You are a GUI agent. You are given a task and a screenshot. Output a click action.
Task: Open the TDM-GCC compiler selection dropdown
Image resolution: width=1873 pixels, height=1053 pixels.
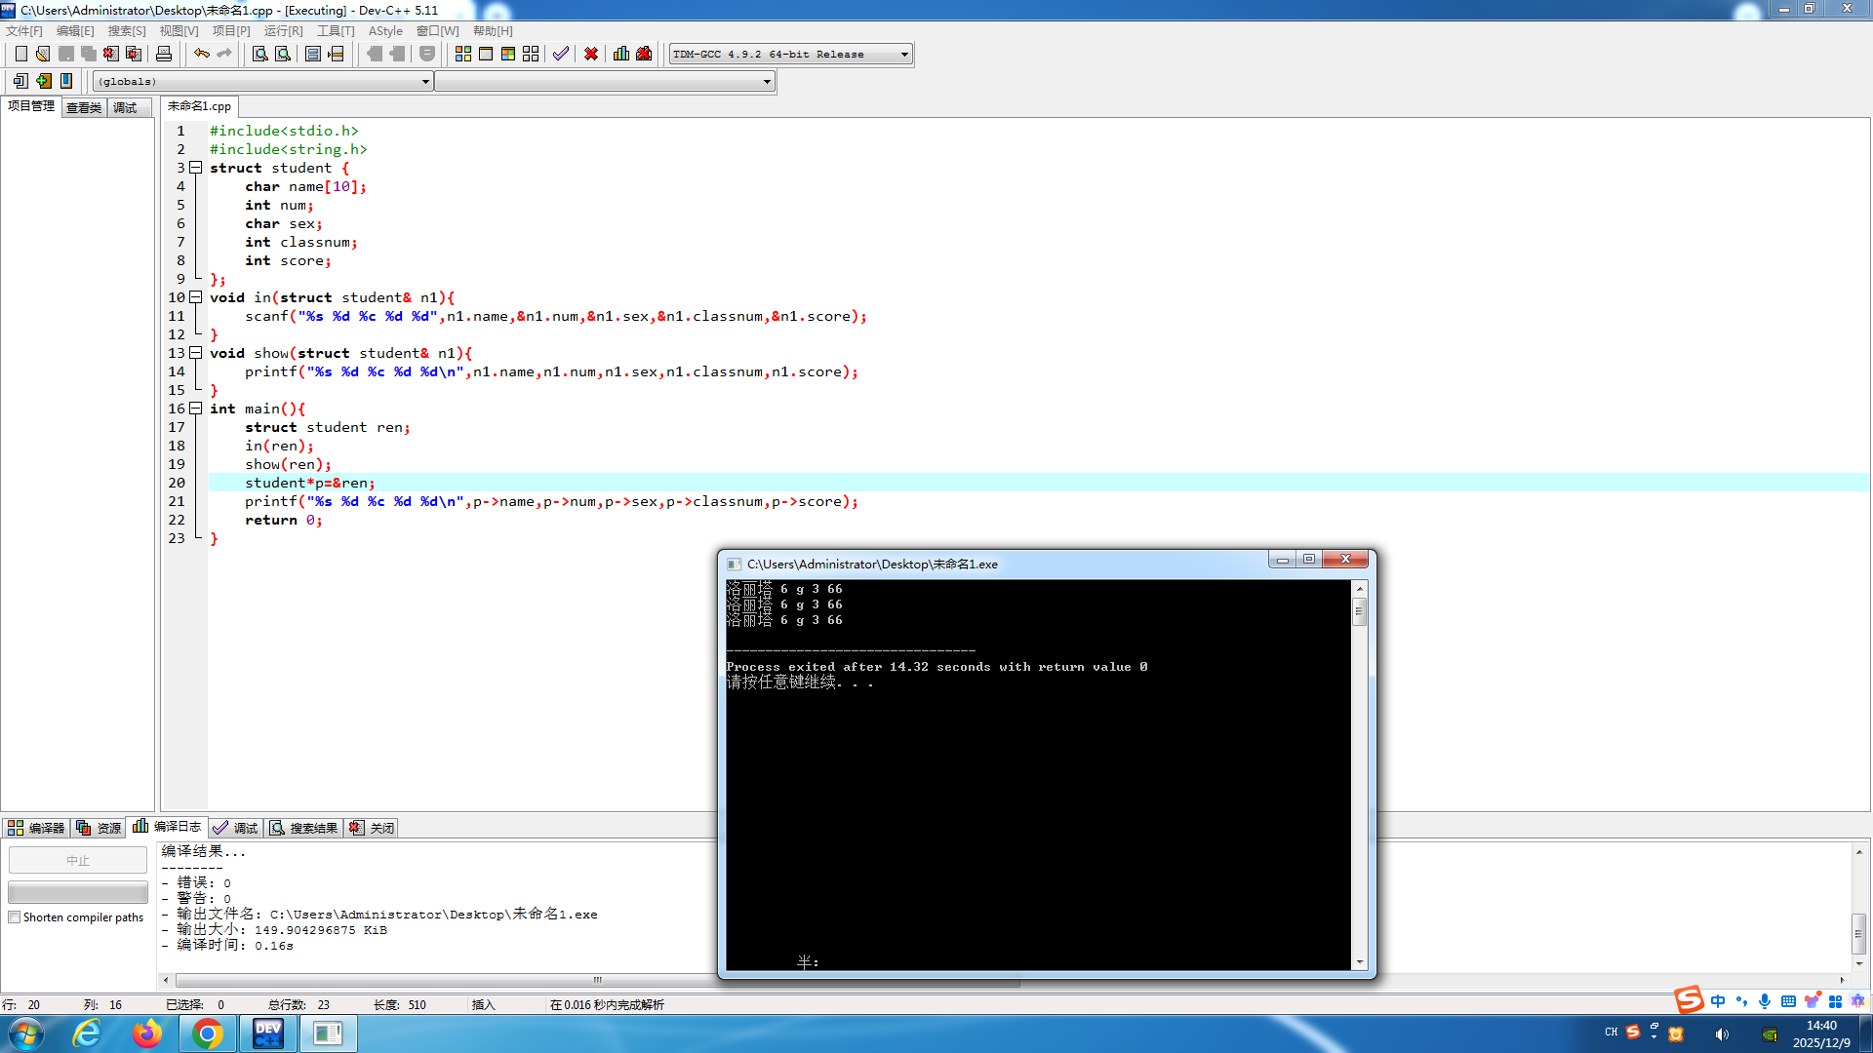pyautogui.click(x=904, y=54)
